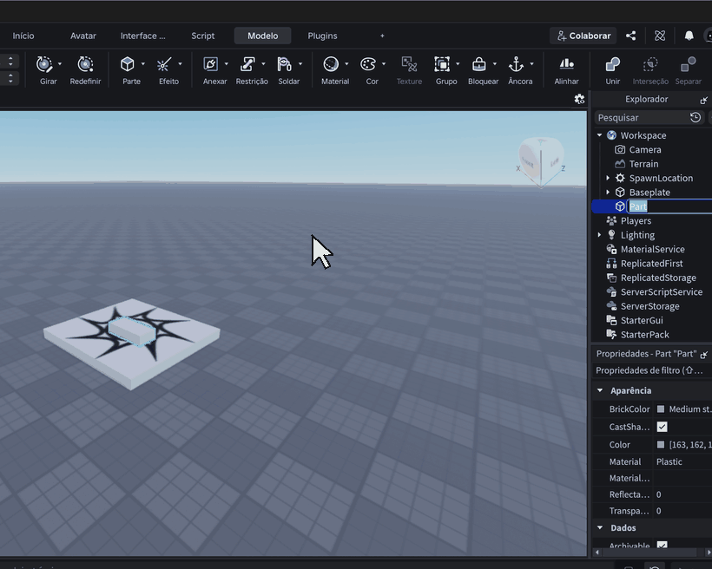The height and width of the screenshot is (569, 712).
Task: Click the BrickColor swatch
Action: coord(661,409)
